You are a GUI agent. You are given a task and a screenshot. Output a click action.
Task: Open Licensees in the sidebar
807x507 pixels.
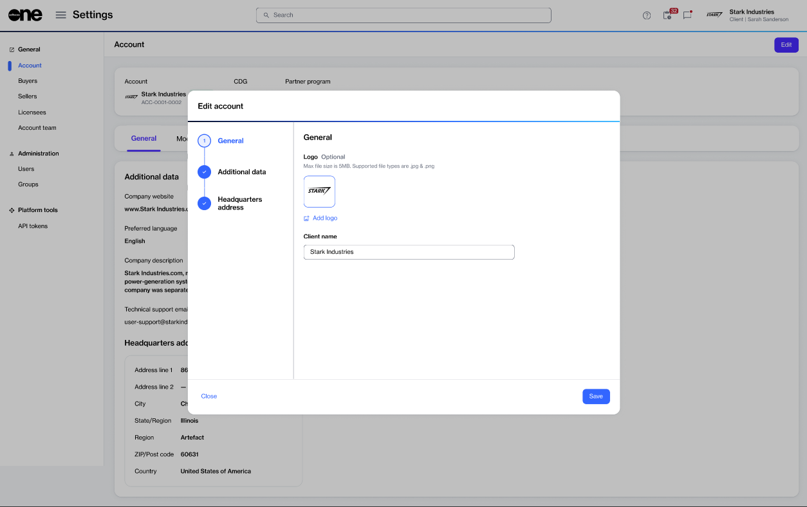(x=32, y=112)
